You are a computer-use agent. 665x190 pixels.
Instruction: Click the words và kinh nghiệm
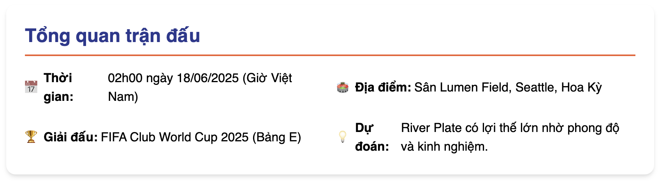[444, 146]
